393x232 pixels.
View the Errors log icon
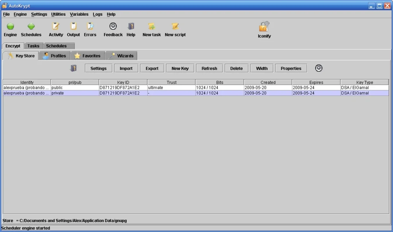click(90, 26)
